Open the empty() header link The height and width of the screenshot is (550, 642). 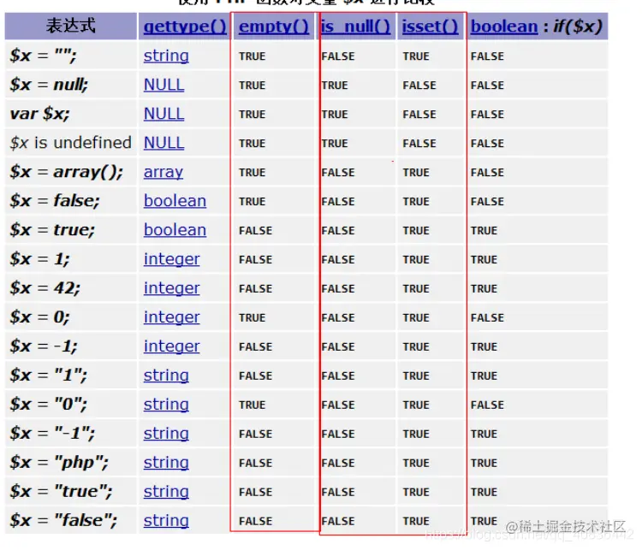[274, 27]
